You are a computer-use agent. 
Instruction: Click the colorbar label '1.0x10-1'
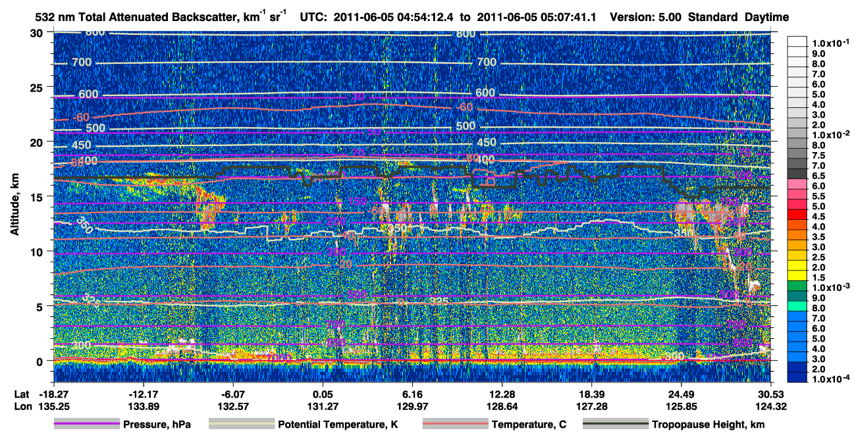tap(831, 43)
